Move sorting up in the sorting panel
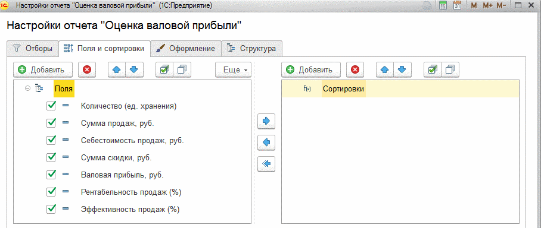The width and height of the screenshot is (541, 228). [385, 70]
